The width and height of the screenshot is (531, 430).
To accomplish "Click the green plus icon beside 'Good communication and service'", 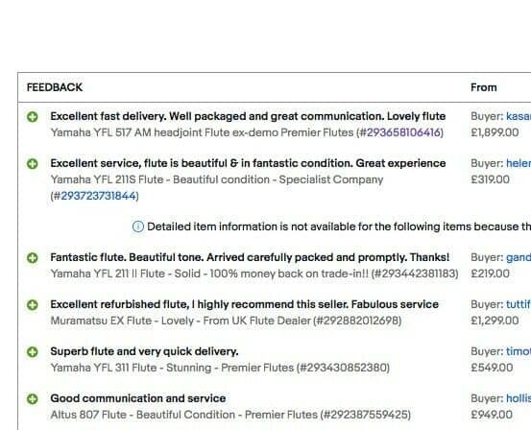I will (x=33, y=399).
